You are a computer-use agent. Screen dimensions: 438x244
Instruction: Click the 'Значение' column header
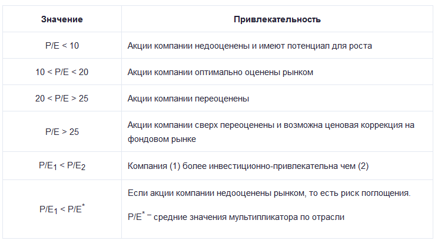tap(62, 19)
